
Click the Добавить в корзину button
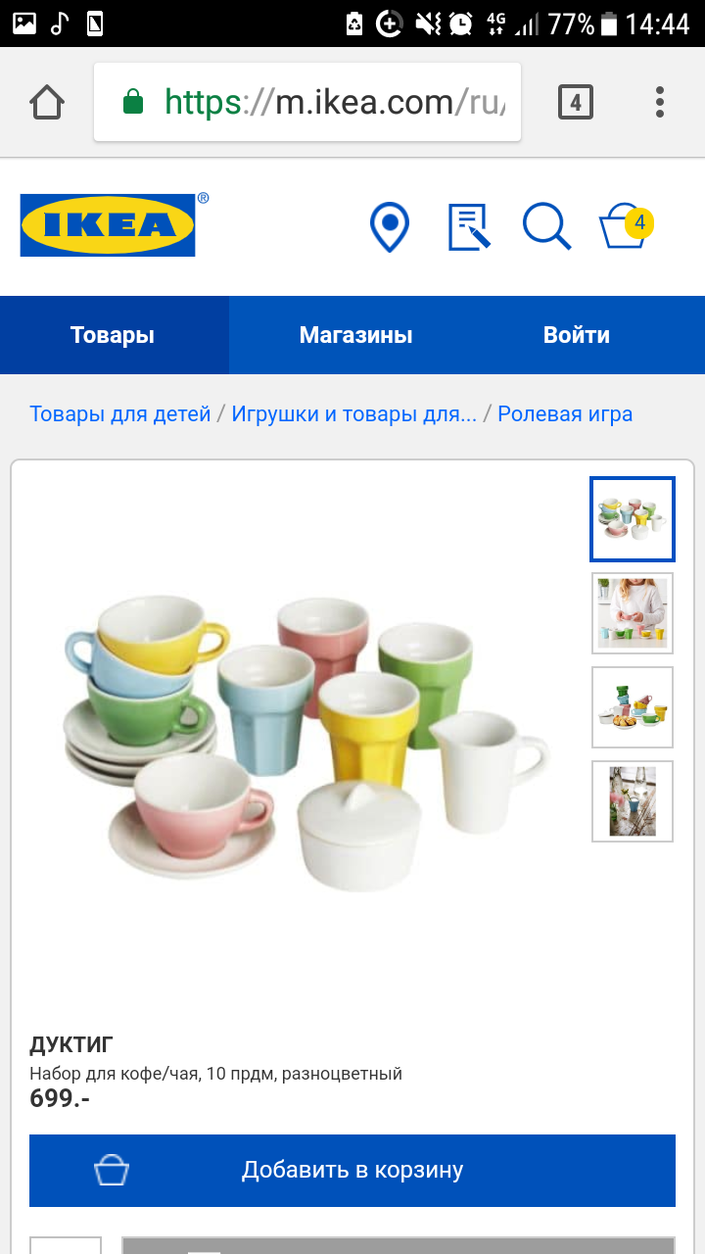tap(352, 1171)
